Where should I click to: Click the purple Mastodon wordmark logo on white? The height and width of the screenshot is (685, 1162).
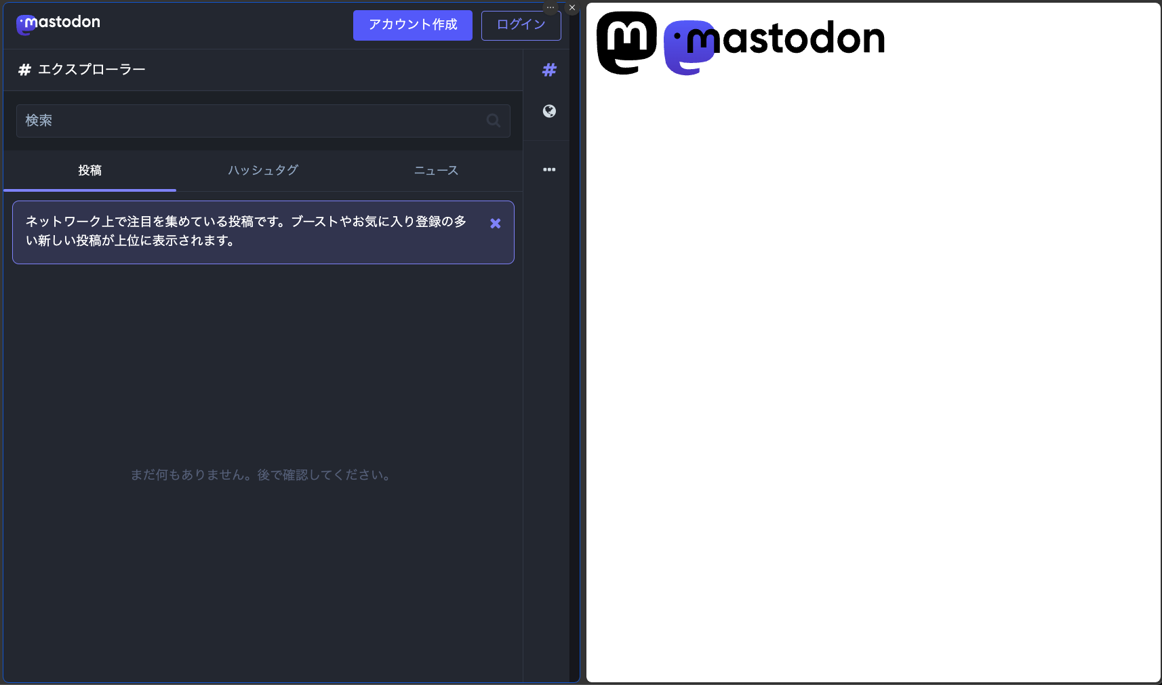tap(774, 46)
